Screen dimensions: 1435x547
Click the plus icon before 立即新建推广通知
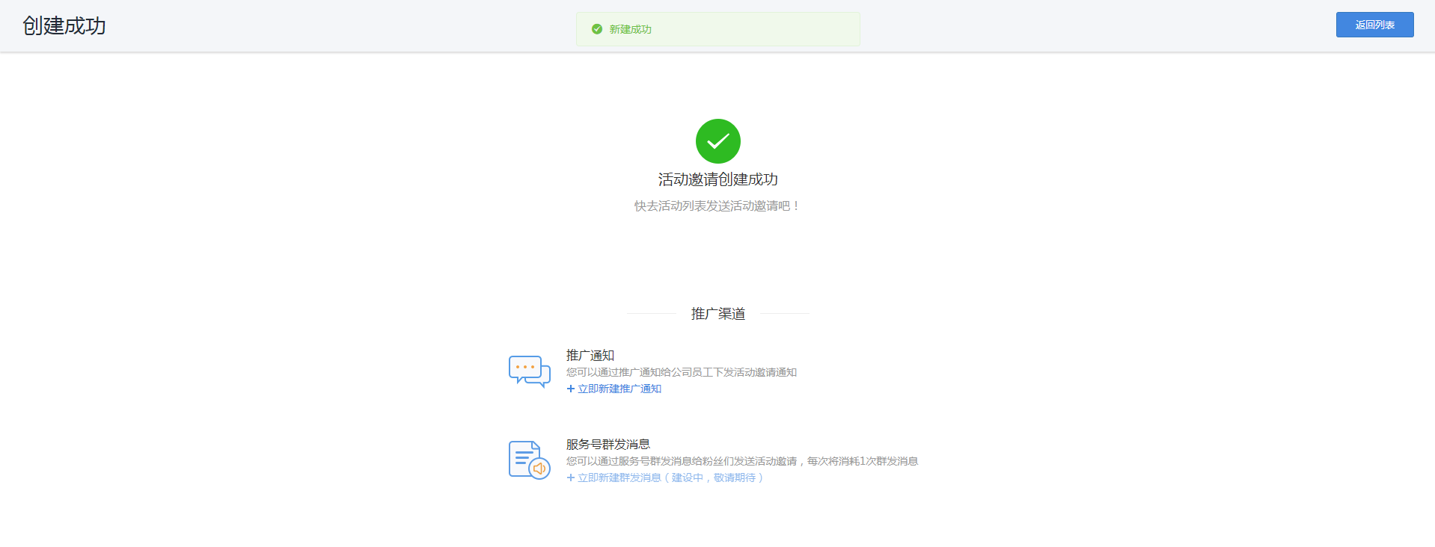coord(571,389)
